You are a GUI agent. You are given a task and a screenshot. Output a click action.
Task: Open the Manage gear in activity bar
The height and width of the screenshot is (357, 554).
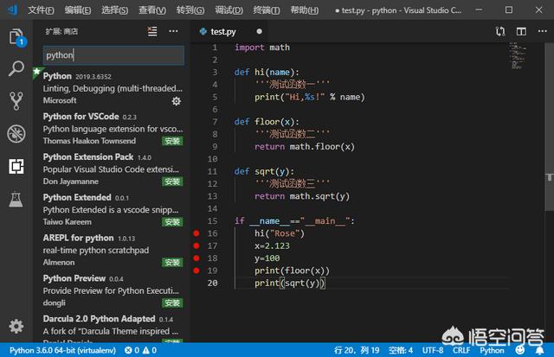(16, 326)
